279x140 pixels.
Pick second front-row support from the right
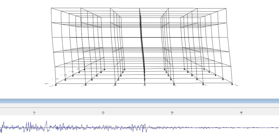(203, 85)
